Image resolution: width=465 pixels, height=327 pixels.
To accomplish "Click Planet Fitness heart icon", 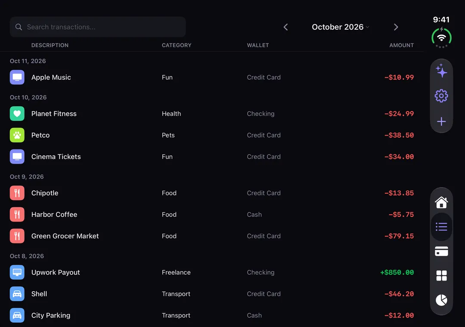I will (17, 114).
